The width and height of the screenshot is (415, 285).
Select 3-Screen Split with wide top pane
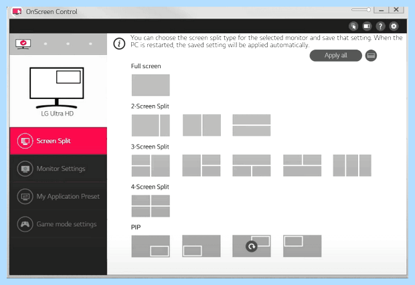(x=252, y=166)
